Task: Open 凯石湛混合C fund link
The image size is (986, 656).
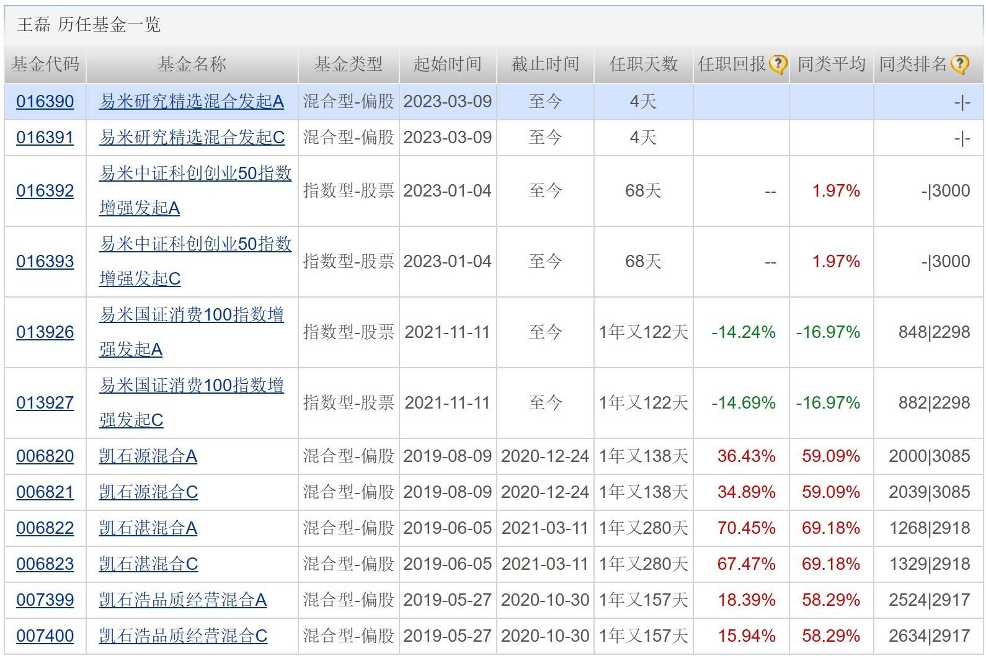Action: [148, 564]
